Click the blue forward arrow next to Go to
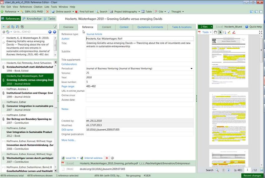The image size is (265, 178). 55,32
